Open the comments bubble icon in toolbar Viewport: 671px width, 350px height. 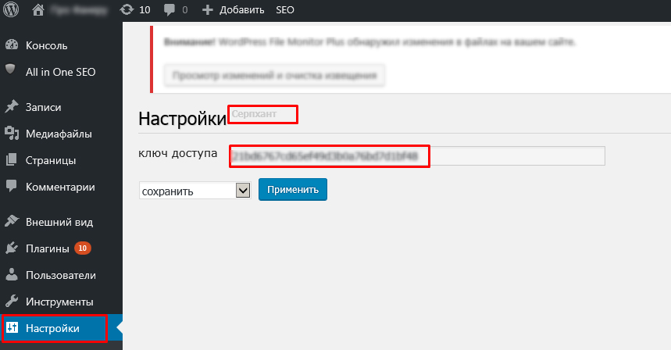[x=170, y=11]
